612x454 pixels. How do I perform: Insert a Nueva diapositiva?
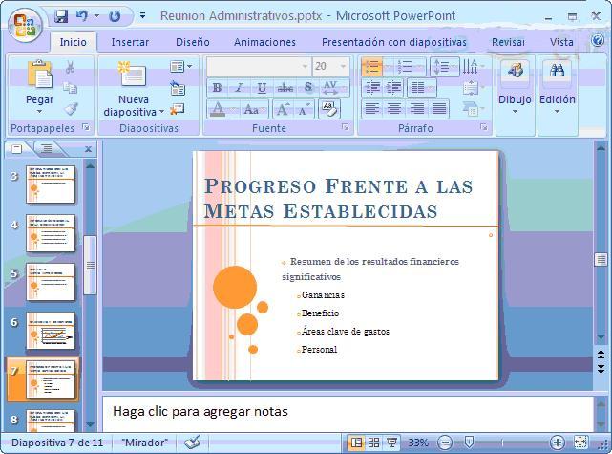(133, 75)
